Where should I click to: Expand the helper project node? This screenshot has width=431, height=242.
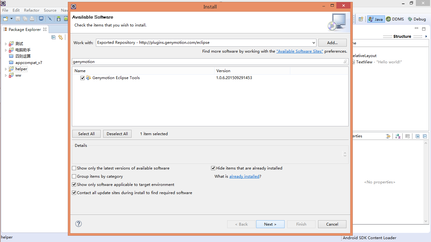tap(6, 69)
